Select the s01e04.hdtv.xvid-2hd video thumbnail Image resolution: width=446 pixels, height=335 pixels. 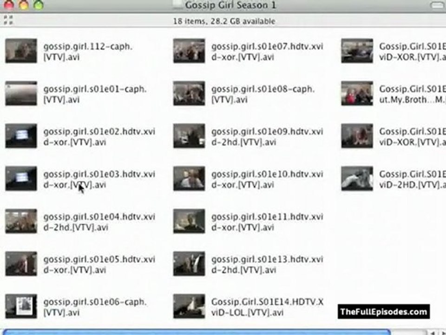21,221
